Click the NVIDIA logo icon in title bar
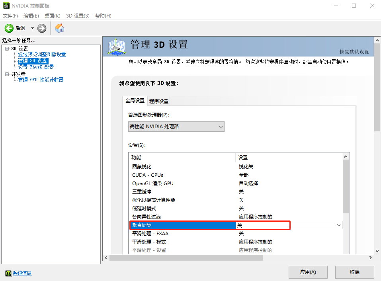The width and height of the screenshot is (381, 281). (x=6, y=6)
